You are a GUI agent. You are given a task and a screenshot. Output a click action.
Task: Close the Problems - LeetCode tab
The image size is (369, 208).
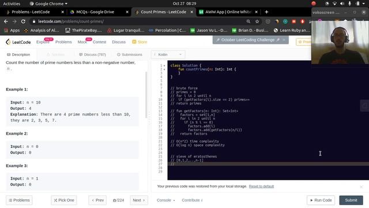coord(63,12)
